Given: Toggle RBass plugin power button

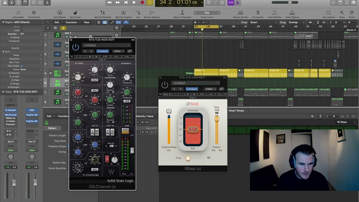Looking at the screenshot, I should click(165, 84).
